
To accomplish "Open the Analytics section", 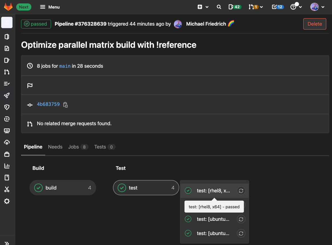I will pyautogui.click(x=7, y=166).
